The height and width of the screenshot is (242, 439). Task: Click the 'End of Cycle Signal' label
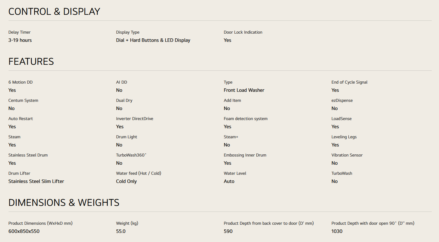[x=349, y=82]
